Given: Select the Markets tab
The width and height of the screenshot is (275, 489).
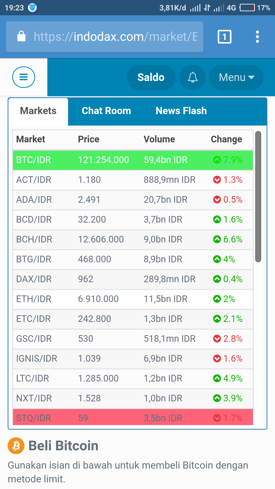Looking at the screenshot, I should pos(38,111).
